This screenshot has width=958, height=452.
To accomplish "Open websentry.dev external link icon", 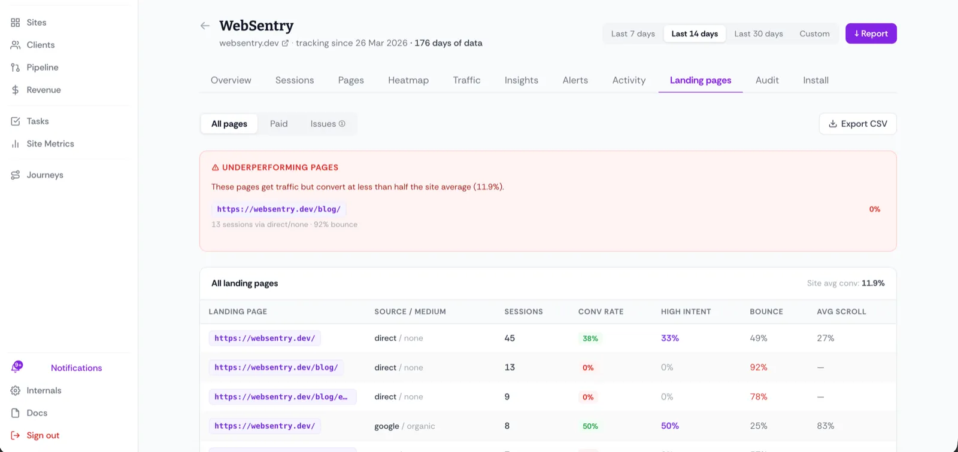I will point(285,43).
